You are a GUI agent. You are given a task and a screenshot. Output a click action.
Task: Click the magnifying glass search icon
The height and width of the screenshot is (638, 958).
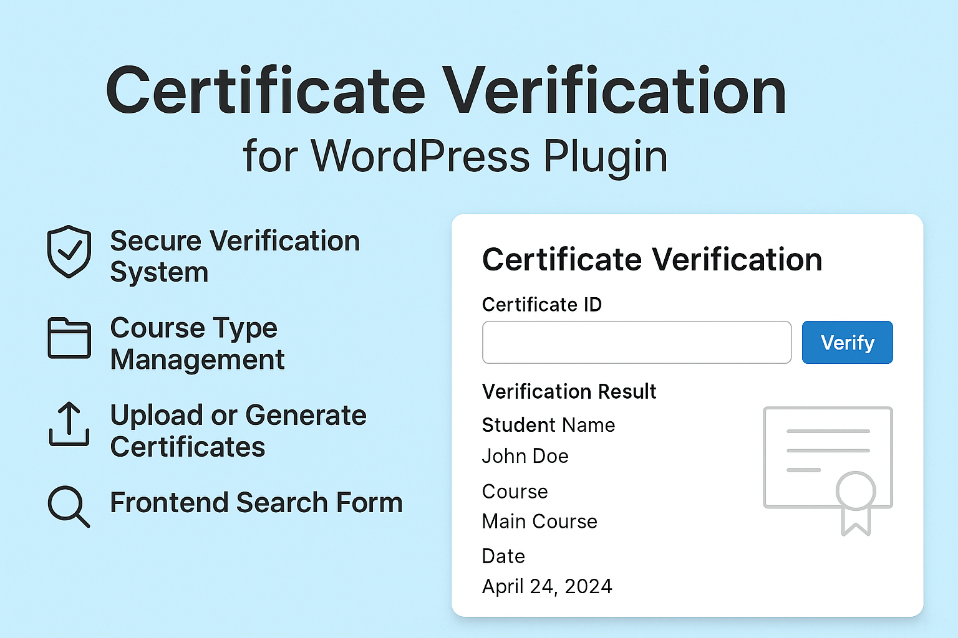(x=69, y=506)
